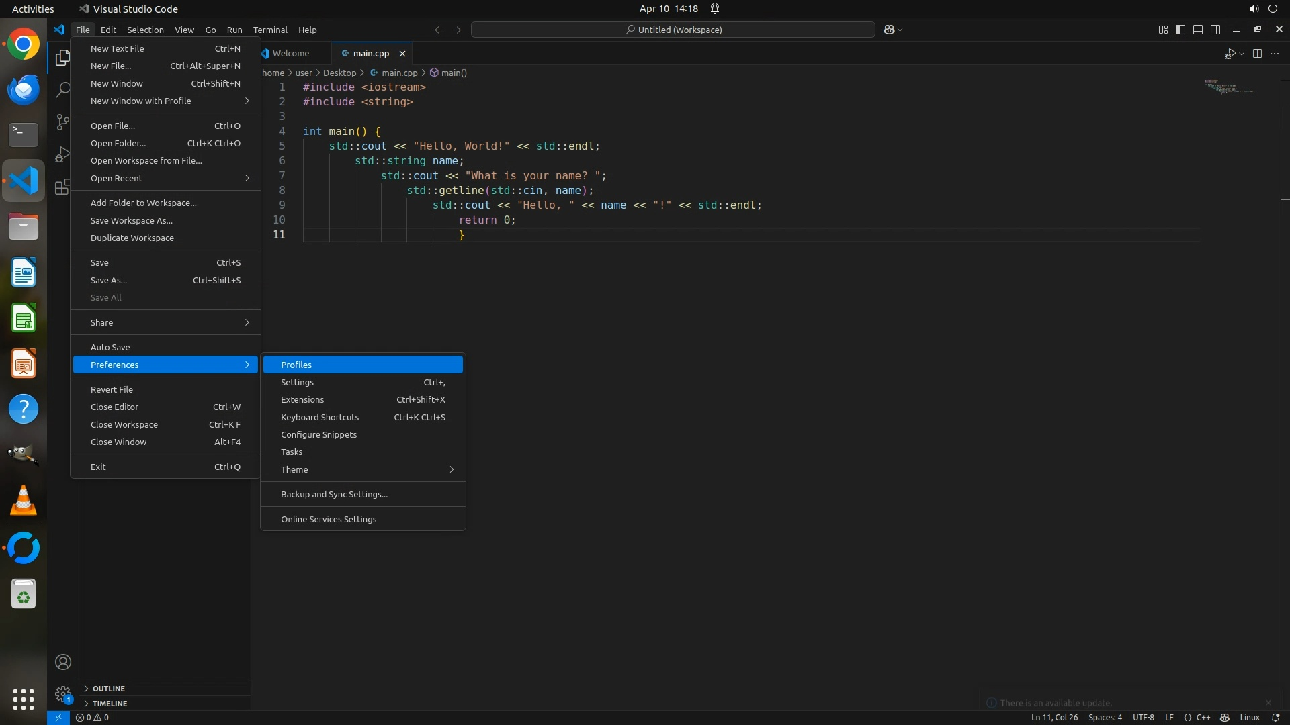The image size is (1290, 725).
Task: Click the Run C/C++ file icon
Action: click(1230, 54)
